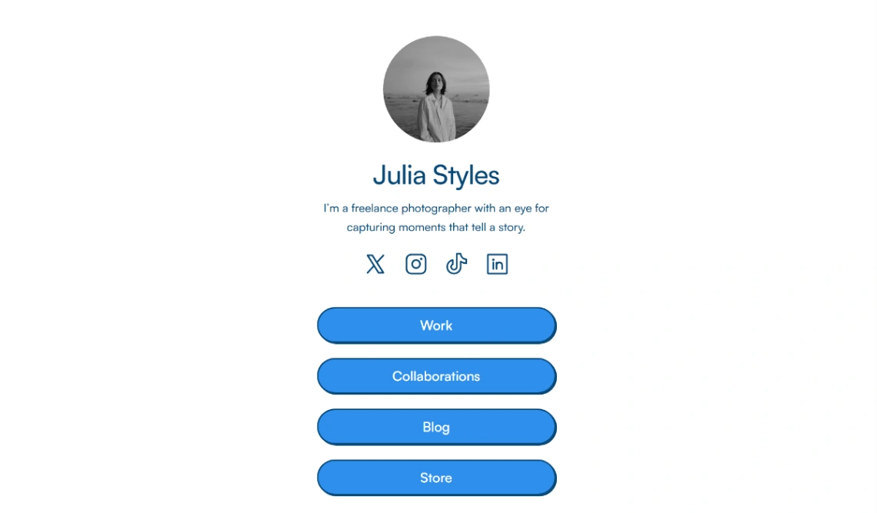The height and width of the screenshot is (513, 877).
Task: Choose the Blog link pill
Action: pyautogui.click(x=437, y=428)
